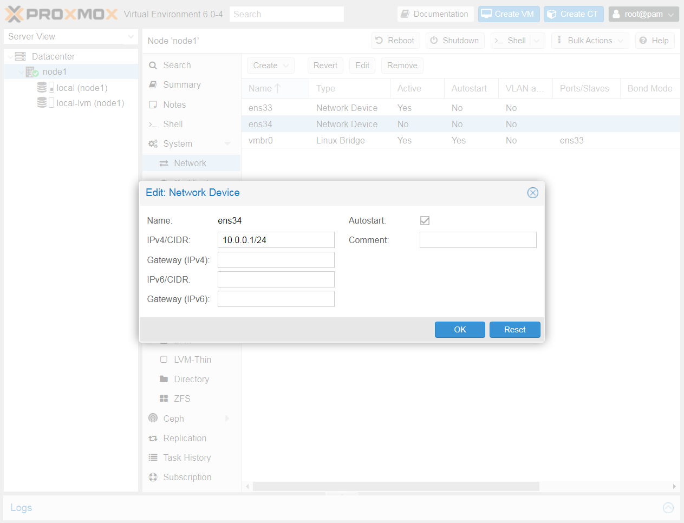Click the Create VM monitor icon
The height and width of the screenshot is (523, 684).
[x=486, y=14]
